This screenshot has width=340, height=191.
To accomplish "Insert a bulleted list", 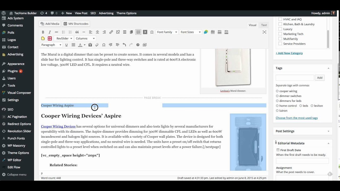I will pyautogui.click(x=63, y=32).
